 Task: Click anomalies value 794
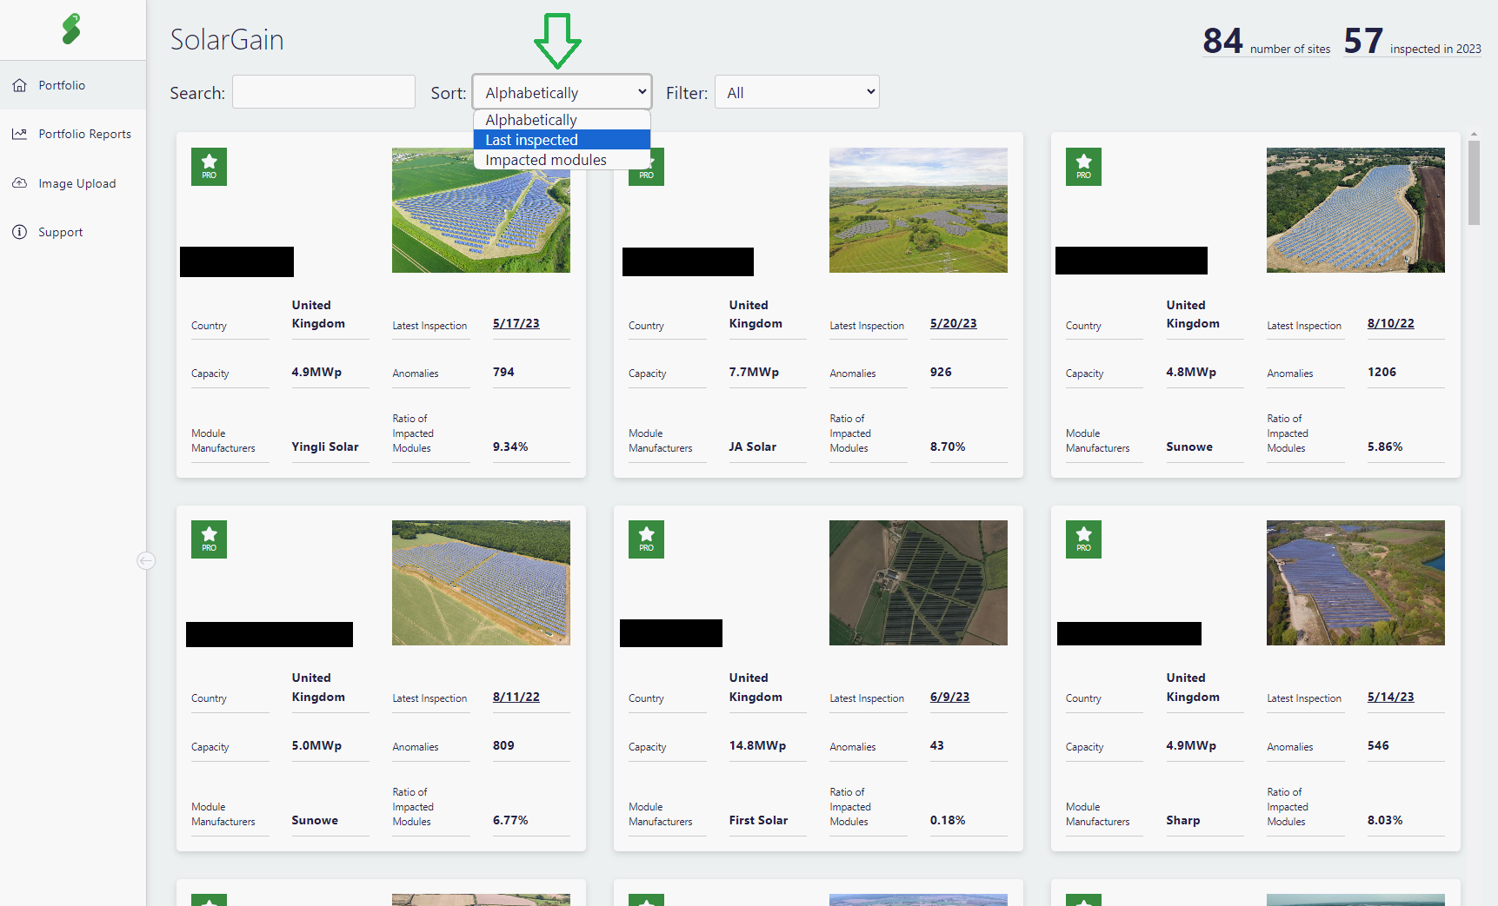click(503, 372)
